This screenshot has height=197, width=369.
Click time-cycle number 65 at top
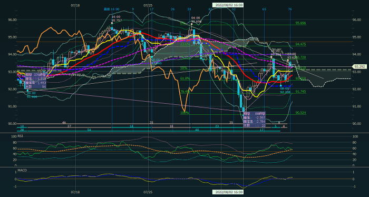(x=264, y=9)
